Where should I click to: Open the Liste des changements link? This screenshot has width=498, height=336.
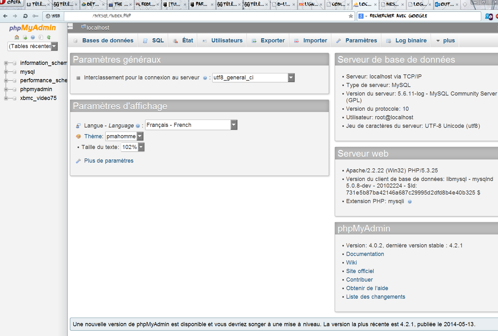click(376, 297)
